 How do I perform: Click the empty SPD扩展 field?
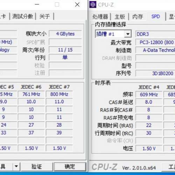[65, 42]
